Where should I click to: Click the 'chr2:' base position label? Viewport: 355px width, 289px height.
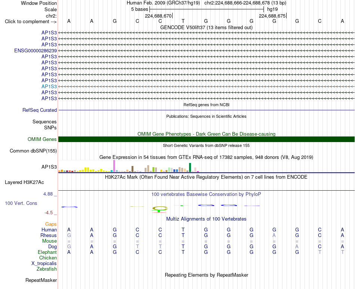(51, 16)
